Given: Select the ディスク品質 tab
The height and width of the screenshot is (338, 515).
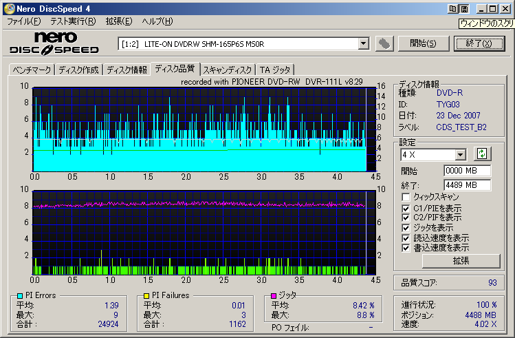Looking at the screenshot, I should pyautogui.click(x=175, y=69).
